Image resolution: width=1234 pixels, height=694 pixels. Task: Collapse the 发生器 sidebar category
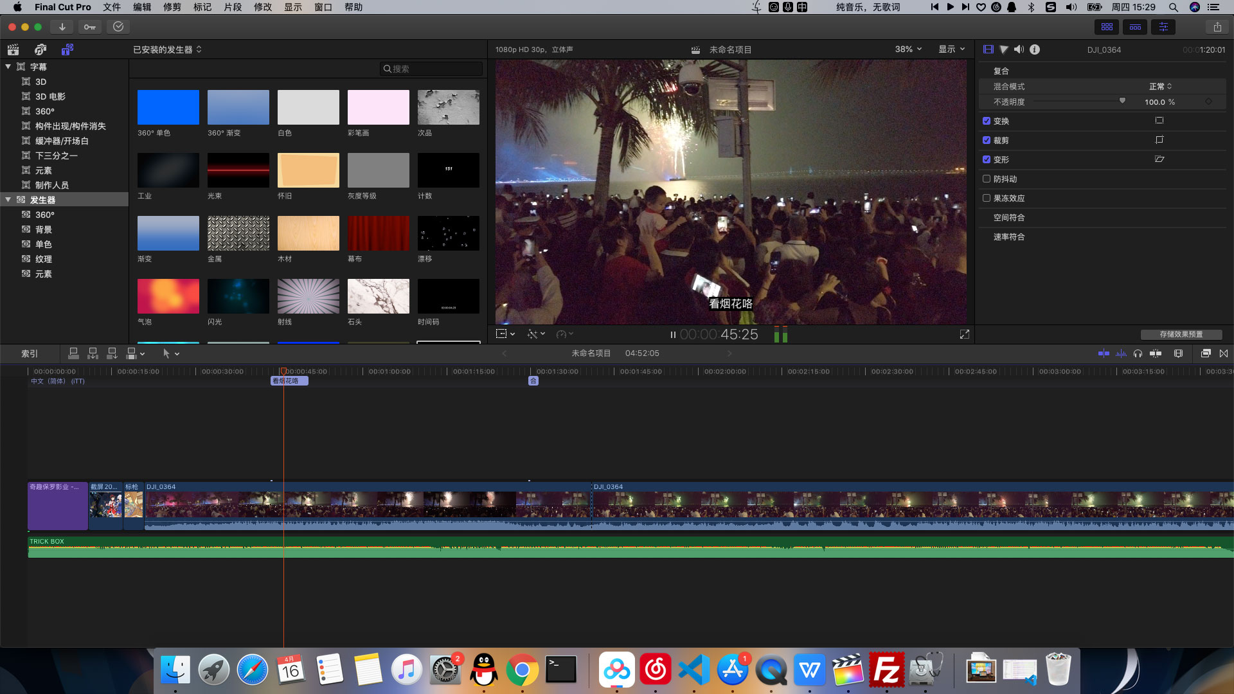(x=8, y=200)
